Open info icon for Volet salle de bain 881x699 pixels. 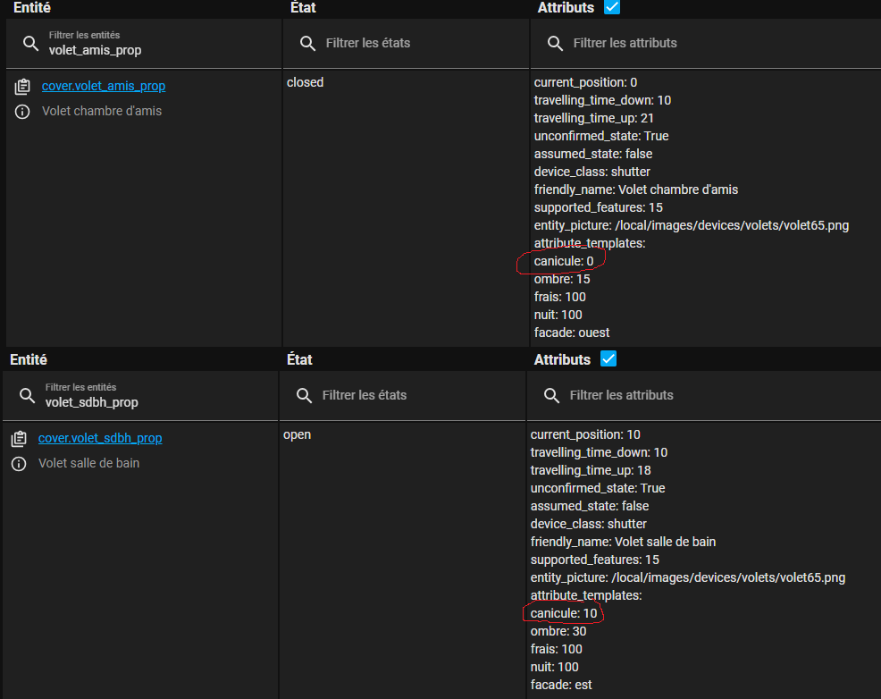point(19,464)
